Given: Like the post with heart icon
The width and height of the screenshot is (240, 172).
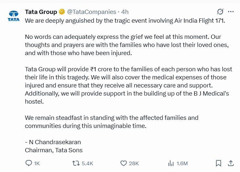Looking at the screenshot, I should click(x=123, y=163).
